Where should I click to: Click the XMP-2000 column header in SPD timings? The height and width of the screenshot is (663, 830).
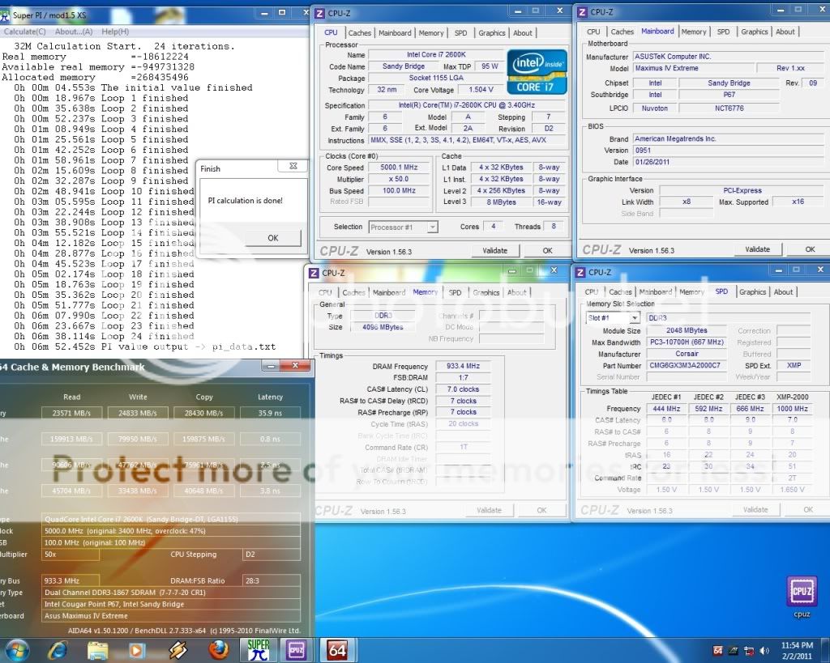point(792,397)
